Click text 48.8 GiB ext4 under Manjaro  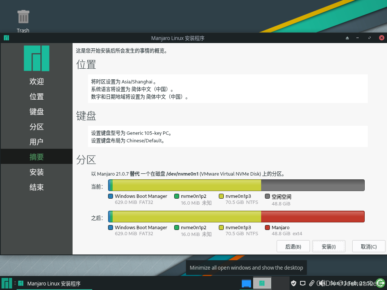click(287, 233)
